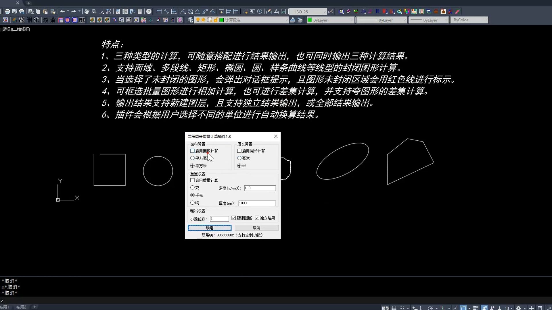Viewport: 552px width, 310px height.
Task: Activate the Zoom tool in the top toolbar
Action: 94,11
